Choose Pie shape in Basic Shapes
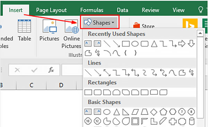 [107, 121]
